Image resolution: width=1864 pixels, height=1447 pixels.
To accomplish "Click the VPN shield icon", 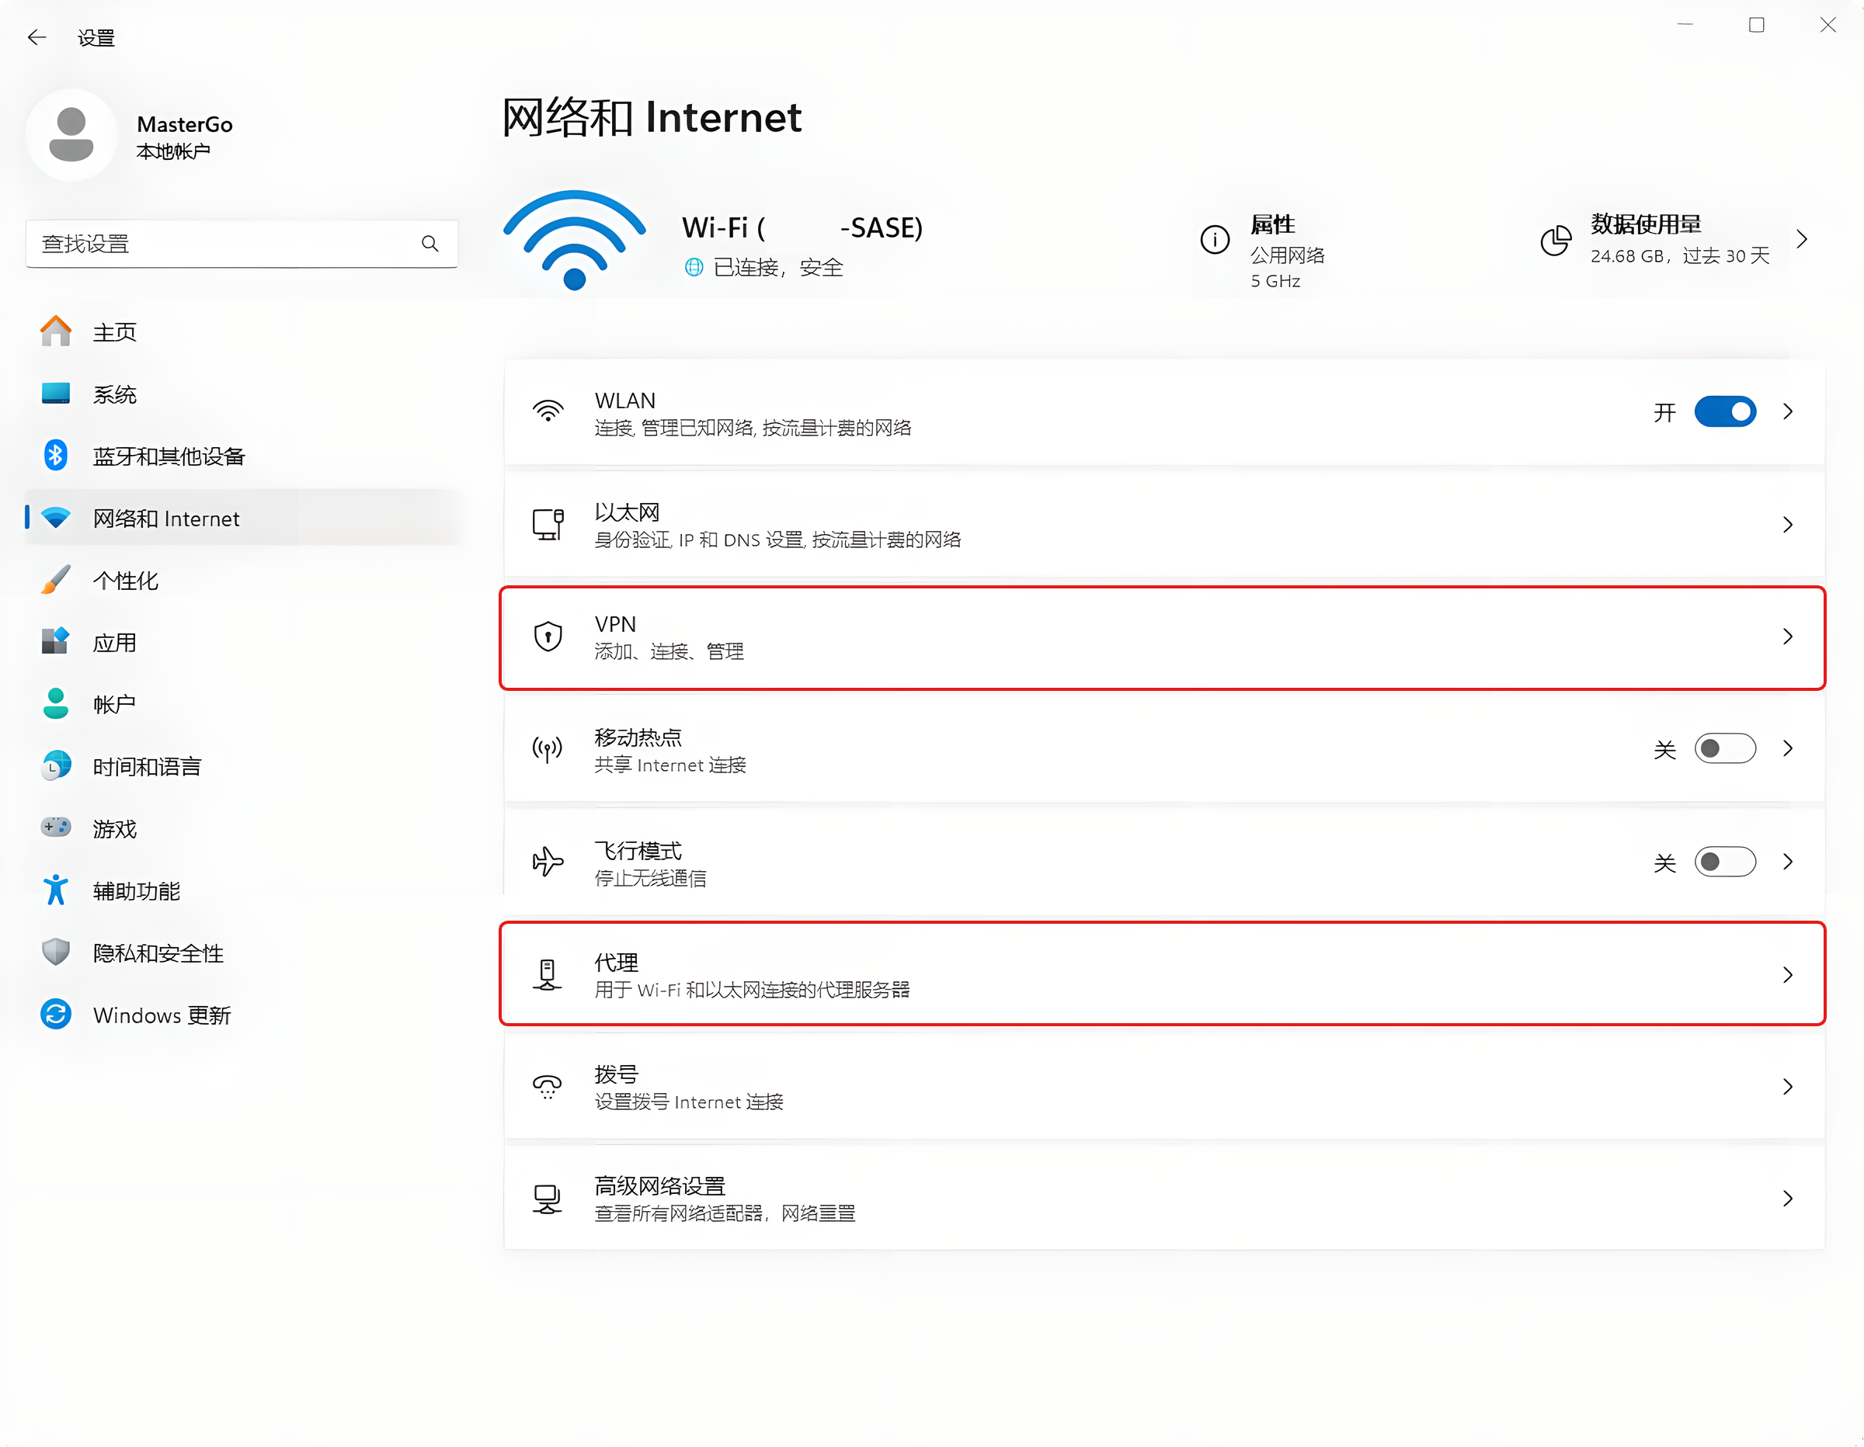I will (548, 637).
